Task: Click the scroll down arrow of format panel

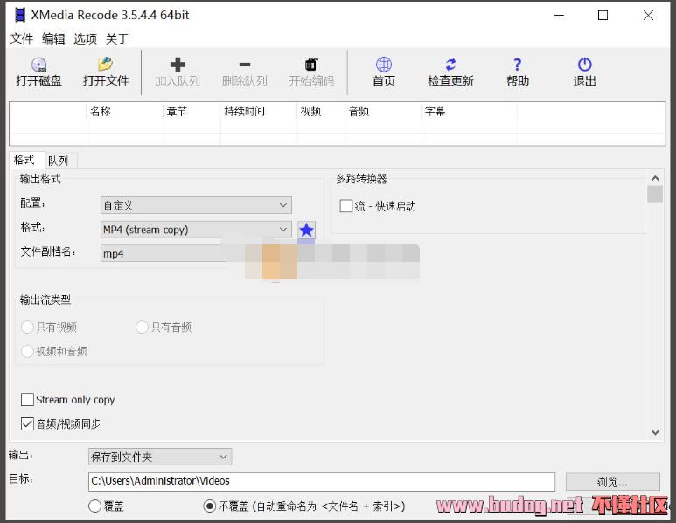Action: [655, 432]
